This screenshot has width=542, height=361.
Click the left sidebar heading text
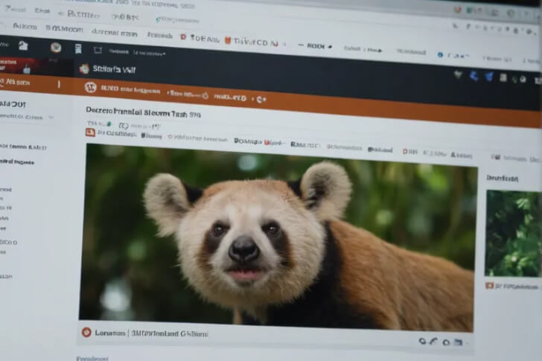point(13,103)
